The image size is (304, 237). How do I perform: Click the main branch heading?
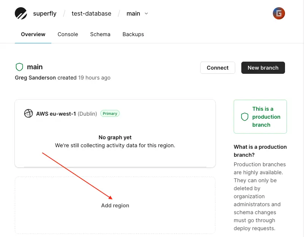[x=35, y=67]
